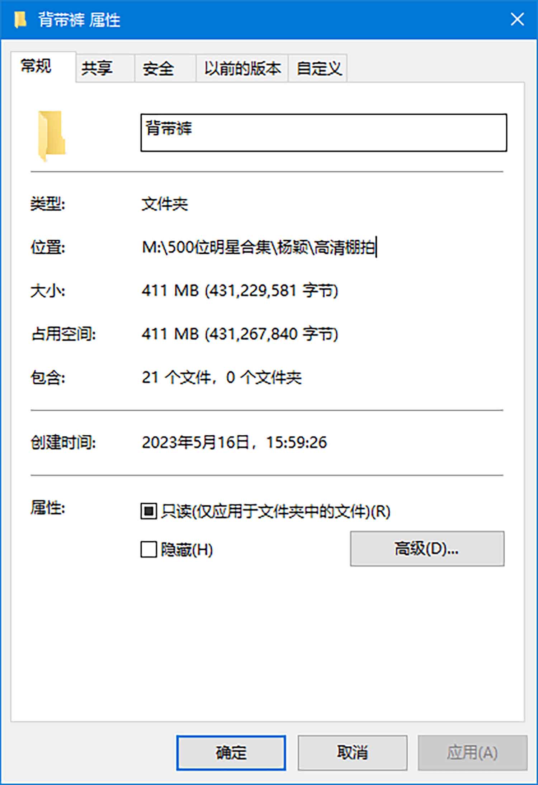538x785 pixels.
Task: Confirm with the 确定 button
Action: 231,752
